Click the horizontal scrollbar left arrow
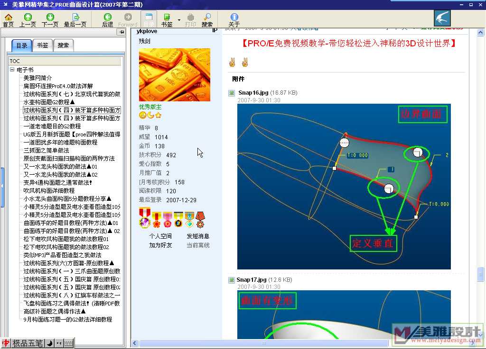Viewport: 486px width, 349px height. pyautogui.click(x=135, y=343)
